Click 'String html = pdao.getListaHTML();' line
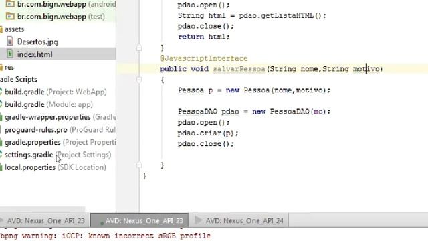The width and height of the screenshot is (428, 241). click(251, 15)
